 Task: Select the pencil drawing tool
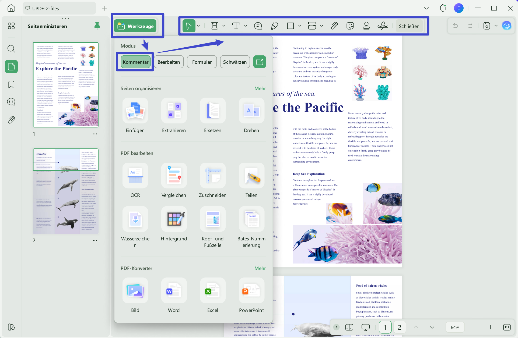pos(274,26)
